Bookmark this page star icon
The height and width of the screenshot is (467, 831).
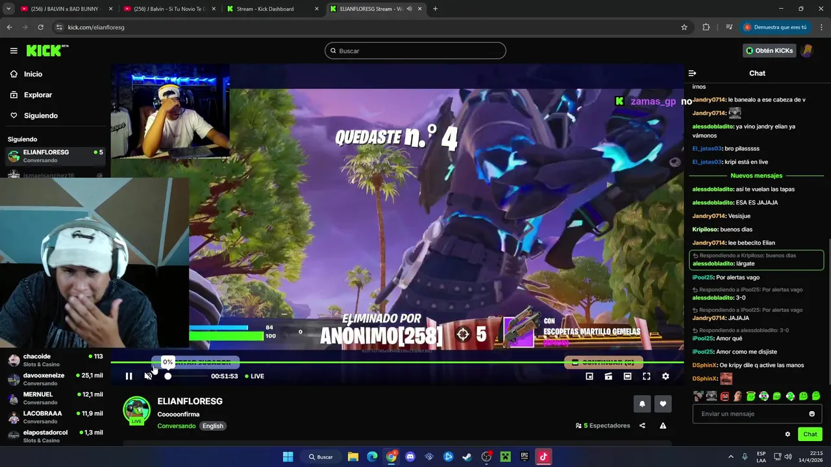684,27
